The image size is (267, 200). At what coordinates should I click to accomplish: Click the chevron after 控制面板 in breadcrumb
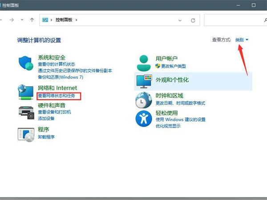pos(77,20)
